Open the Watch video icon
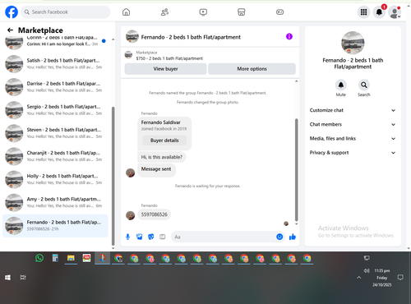This screenshot has height=304, width=411. [203, 12]
